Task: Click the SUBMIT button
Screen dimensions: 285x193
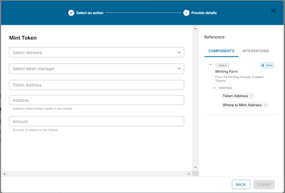Action: [264, 184]
